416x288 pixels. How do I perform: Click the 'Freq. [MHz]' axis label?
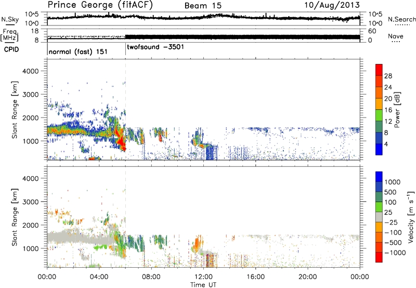[10, 35]
